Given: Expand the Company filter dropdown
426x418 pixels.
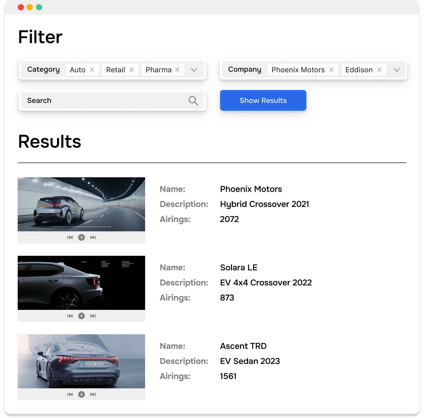Looking at the screenshot, I should [397, 70].
